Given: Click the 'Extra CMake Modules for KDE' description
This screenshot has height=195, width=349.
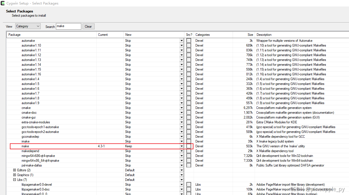Looking at the screenshot, I should click(276, 122).
